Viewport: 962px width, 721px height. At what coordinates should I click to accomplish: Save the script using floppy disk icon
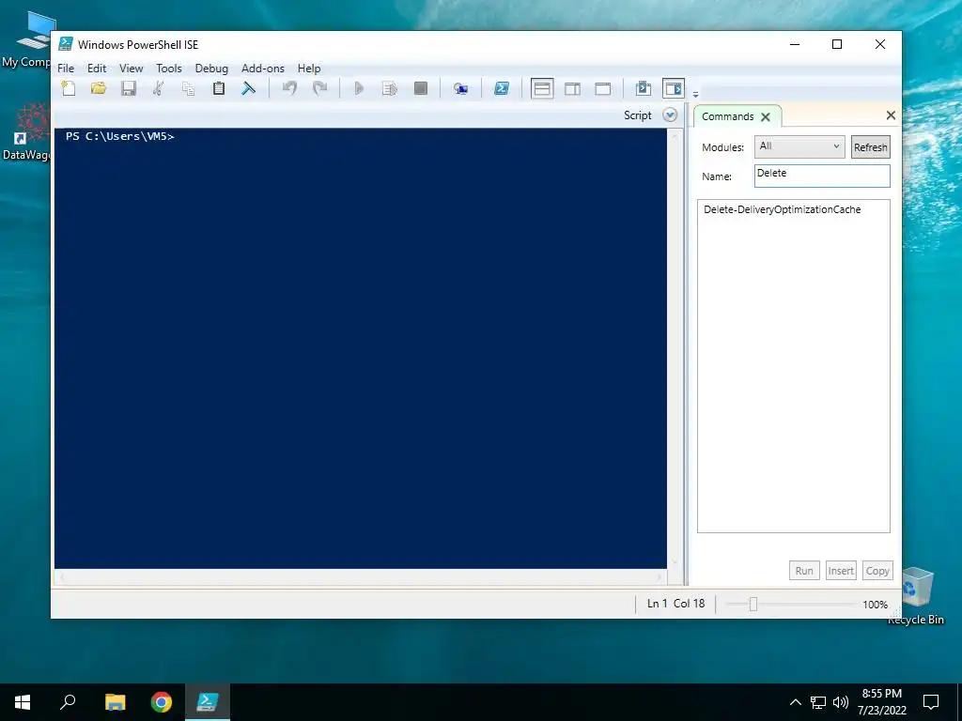tap(128, 88)
